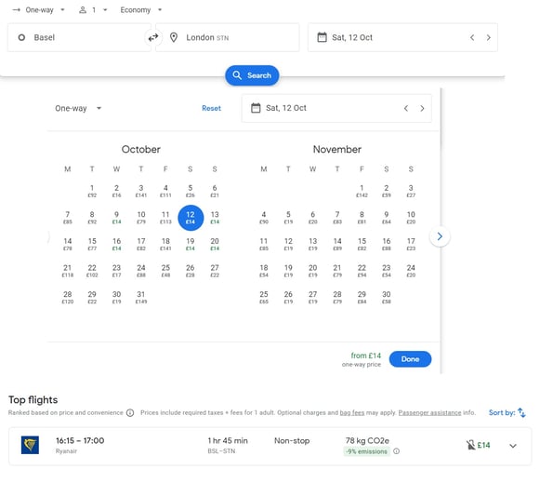This screenshot has height=483, width=540.
Task: Open the One-way trip type dropdown at top
Action: [39, 10]
